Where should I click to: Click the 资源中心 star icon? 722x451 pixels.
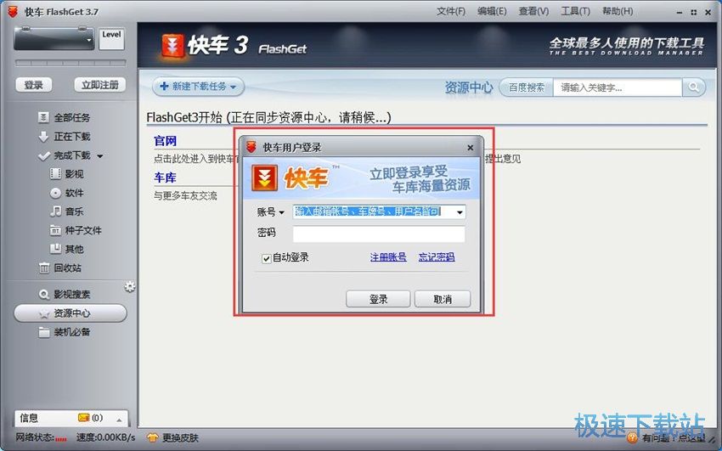click(x=43, y=313)
